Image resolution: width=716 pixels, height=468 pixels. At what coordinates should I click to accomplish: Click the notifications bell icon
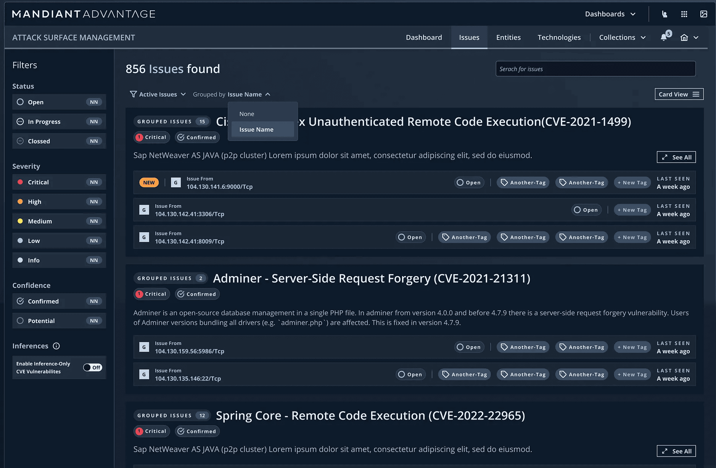(664, 37)
